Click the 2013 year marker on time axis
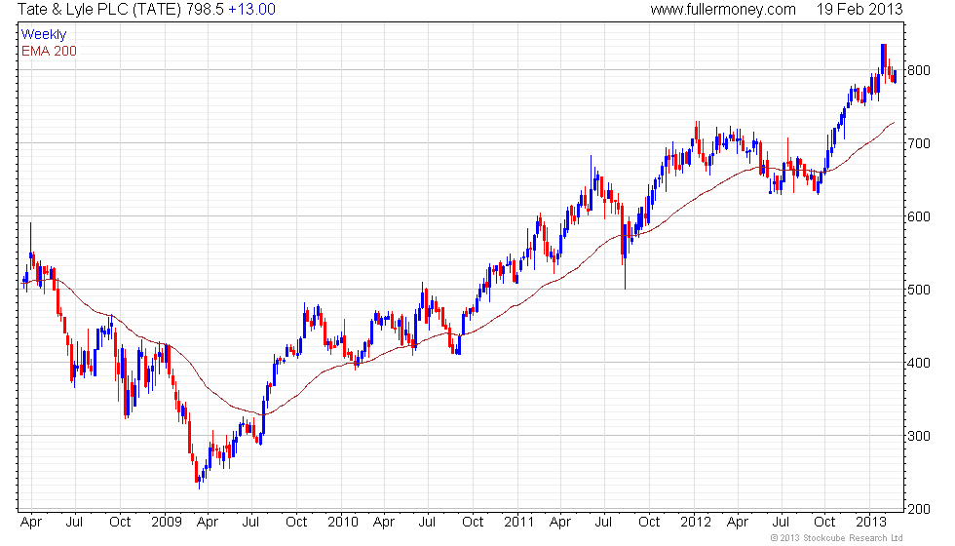 point(871,523)
